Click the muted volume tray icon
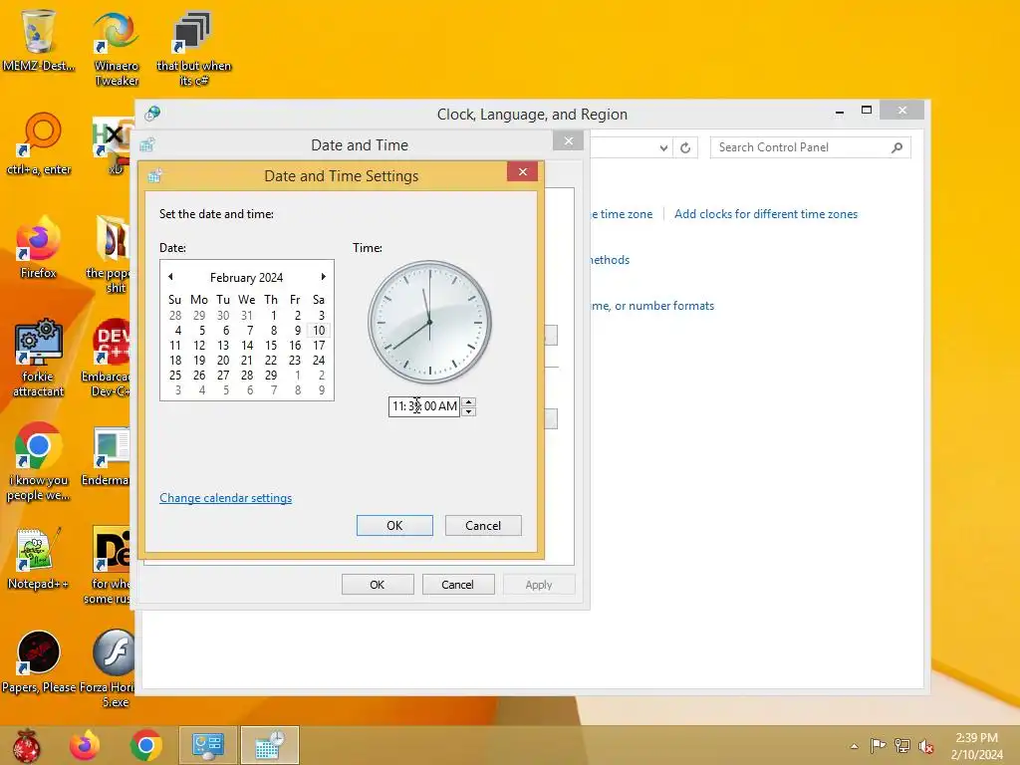1020x765 pixels. click(x=925, y=746)
